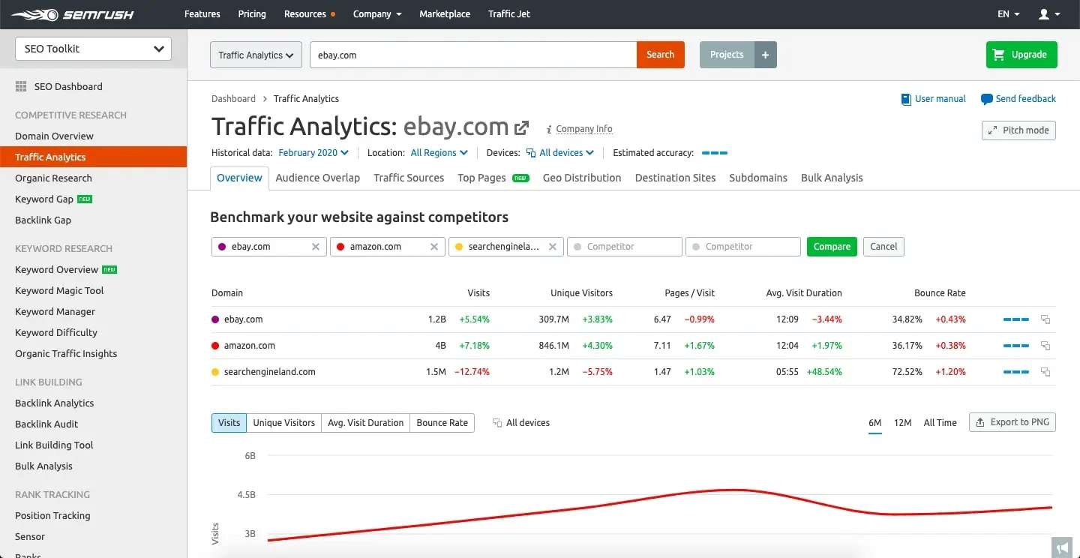1080x558 pixels.
Task: Click the new badge next to Top Pages
Action: tap(520, 178)
